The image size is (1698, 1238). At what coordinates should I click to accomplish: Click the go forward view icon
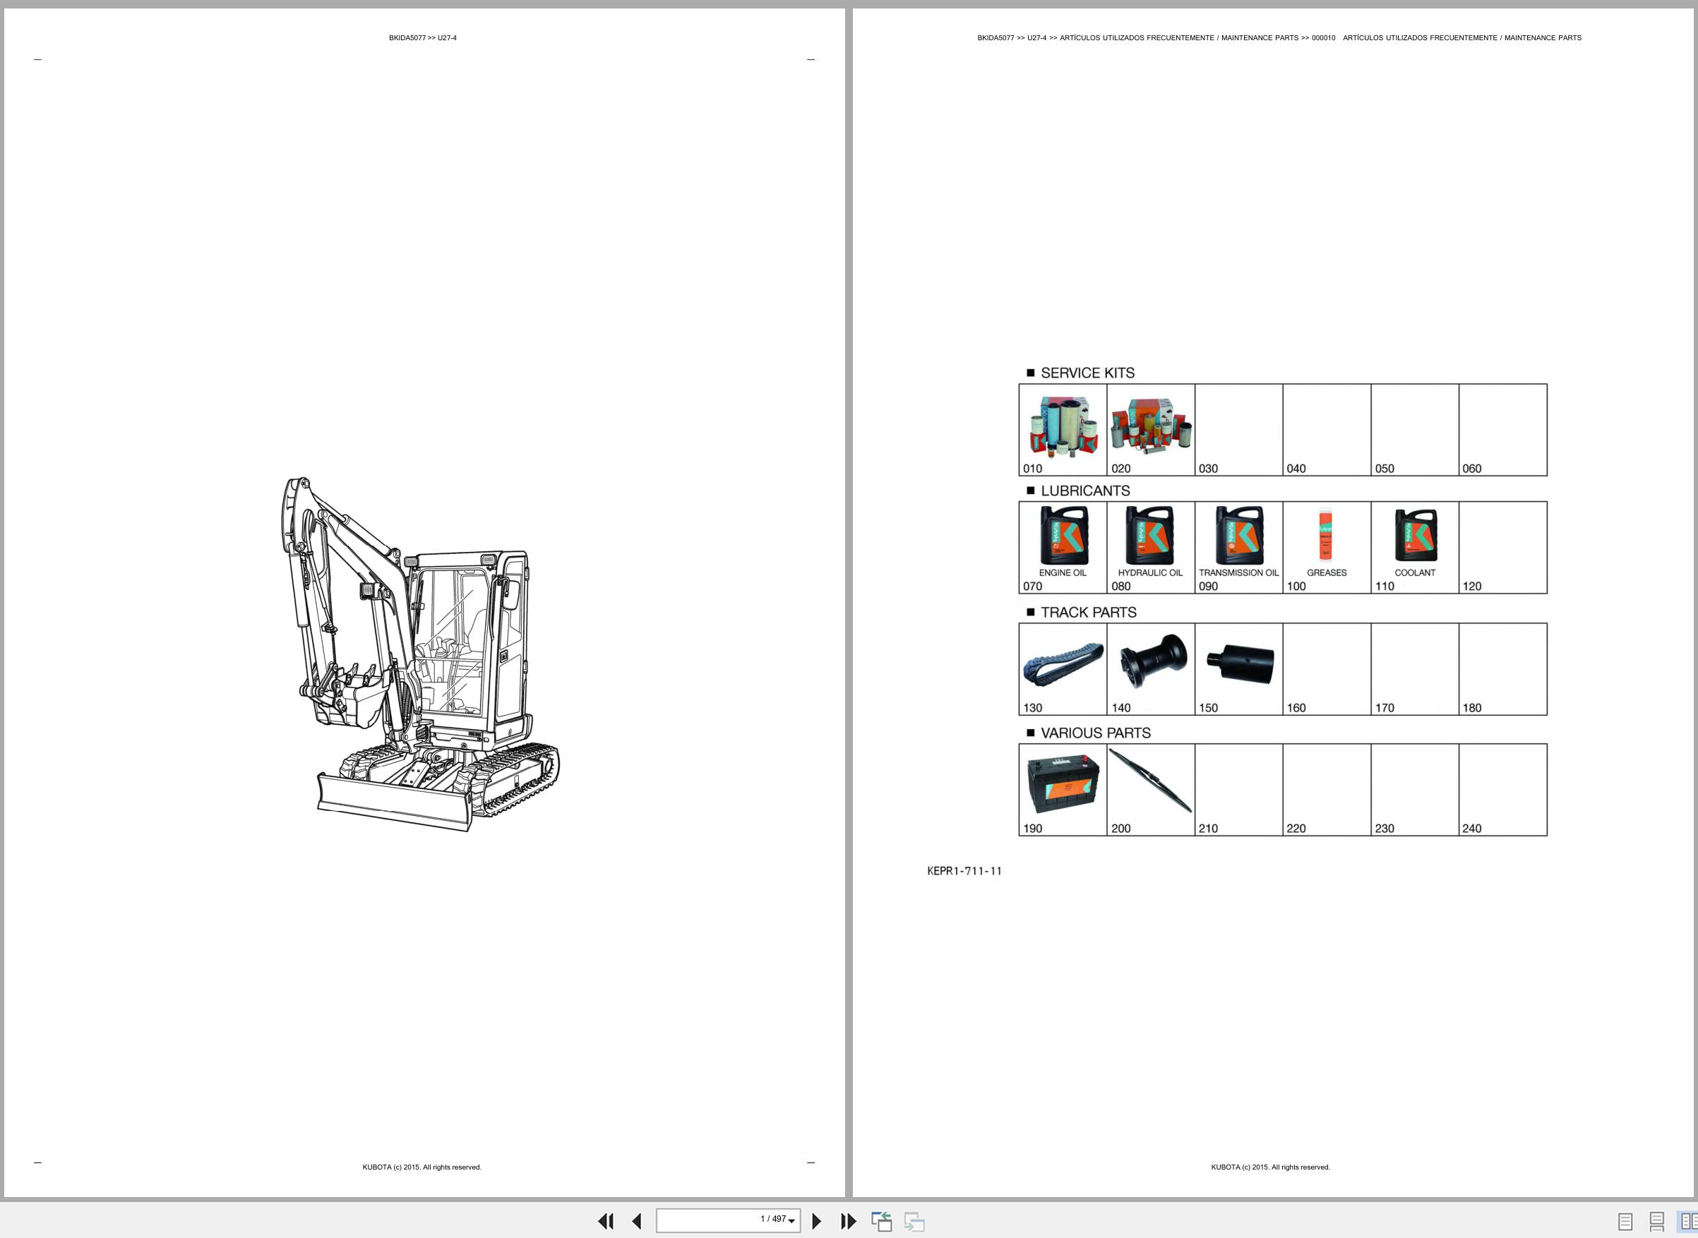point(914,1222)
